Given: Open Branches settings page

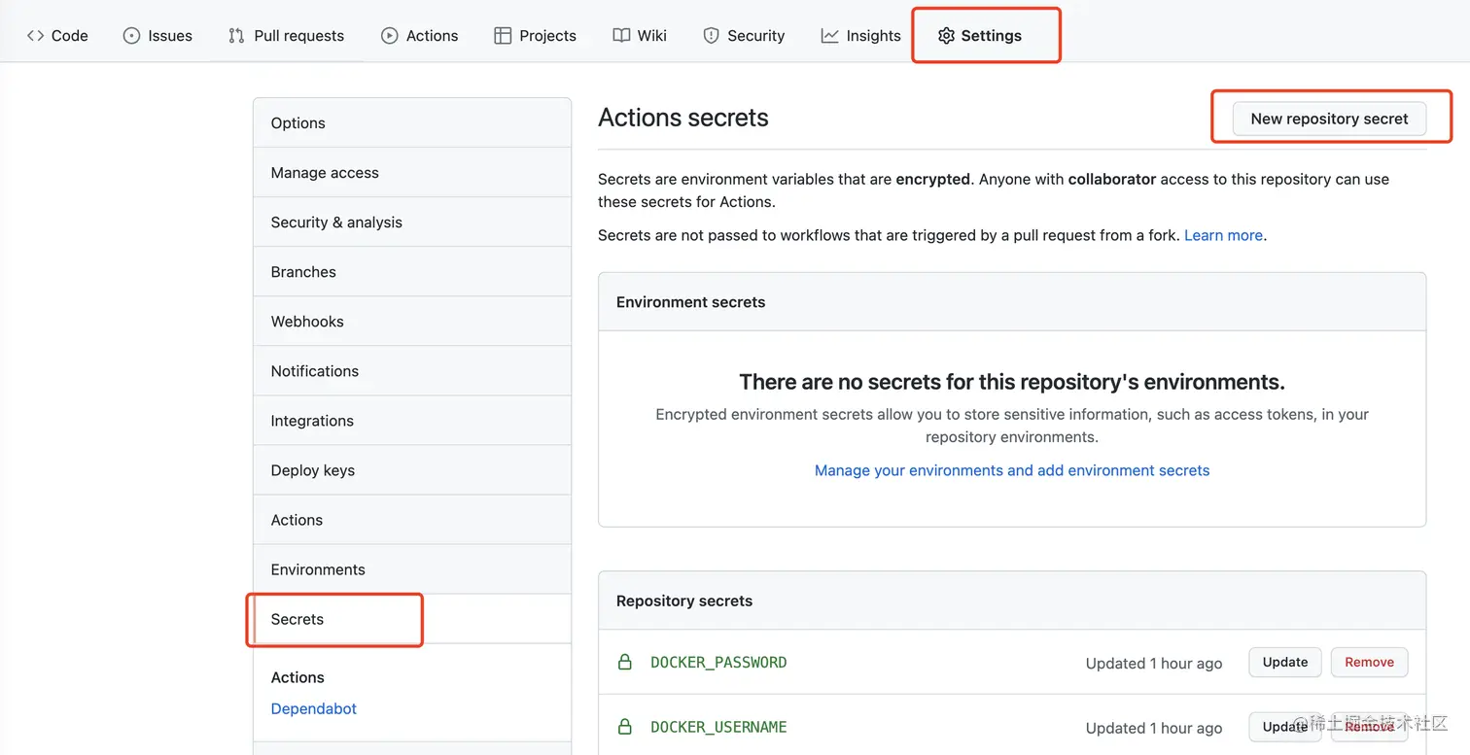Looking at the screenshot, I should (303, 272).
